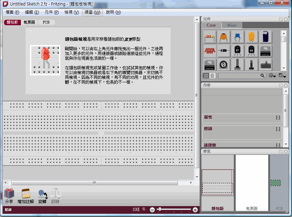
Task: Zoom in with the plus button
Action: click(195, 210)
